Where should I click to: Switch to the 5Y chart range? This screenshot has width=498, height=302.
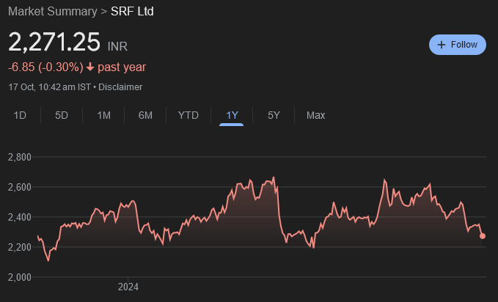[x=274, y=115]
